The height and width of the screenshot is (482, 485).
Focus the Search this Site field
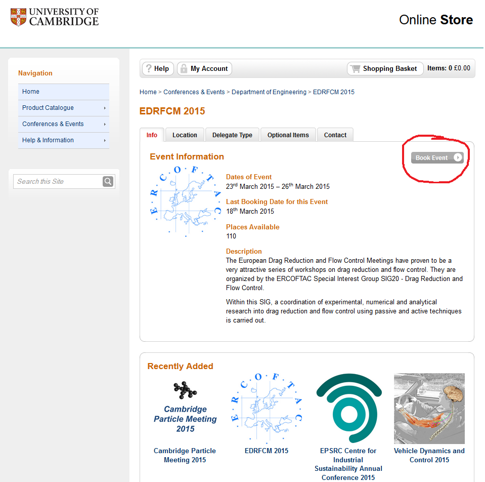[x=58, y=181]
